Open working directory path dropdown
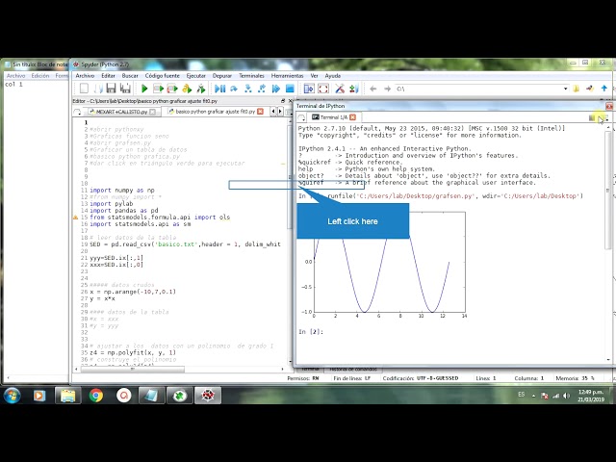The width and height of the screenshot is (616, 462). (x=565, y=89)
